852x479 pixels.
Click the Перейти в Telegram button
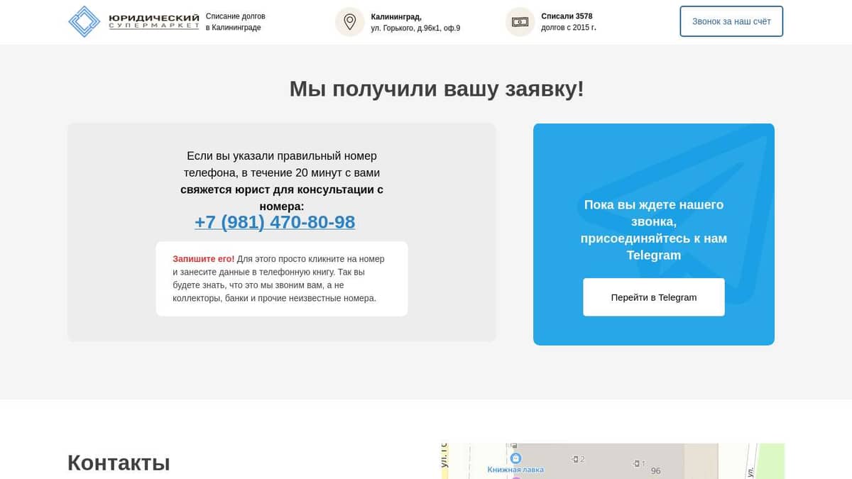(653, 297)
